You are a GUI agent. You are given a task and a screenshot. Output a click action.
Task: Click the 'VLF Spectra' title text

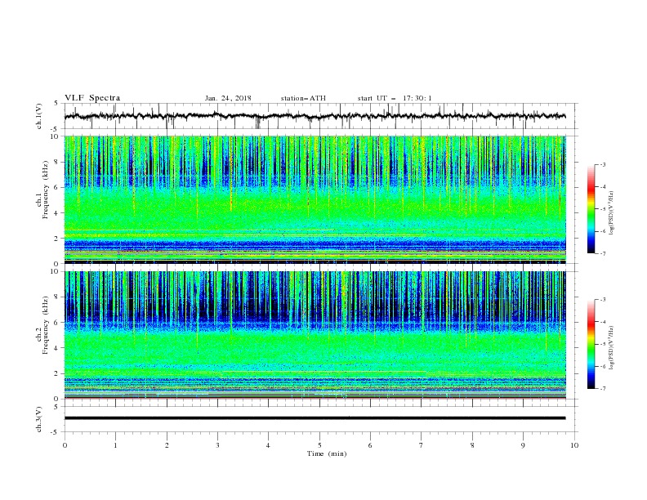point(92,98)
